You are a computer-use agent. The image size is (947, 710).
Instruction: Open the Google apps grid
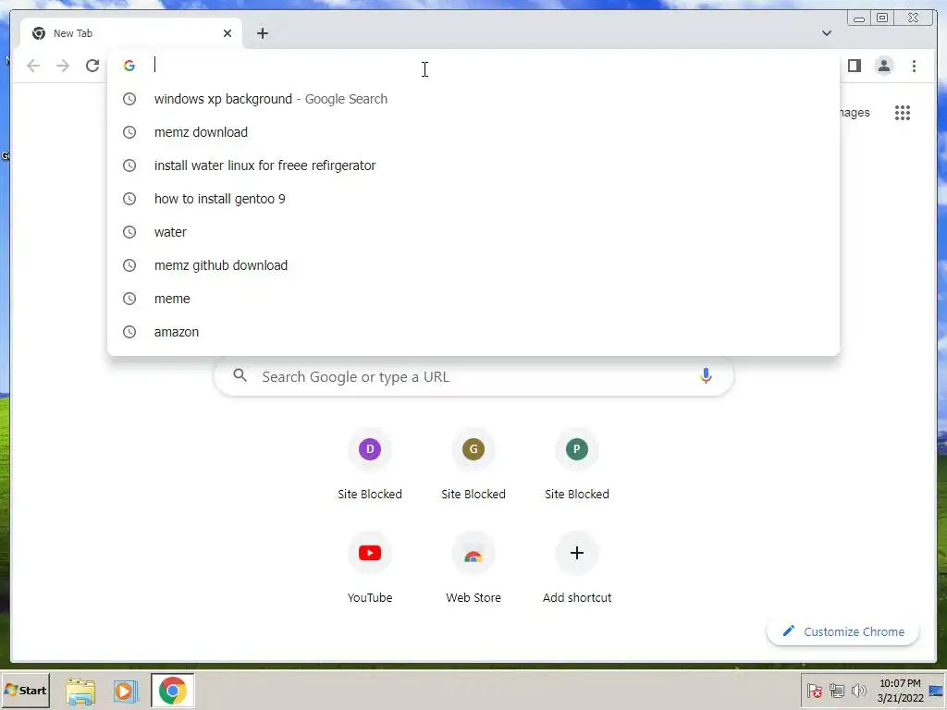pyautogui.click(x=903, y=112)
